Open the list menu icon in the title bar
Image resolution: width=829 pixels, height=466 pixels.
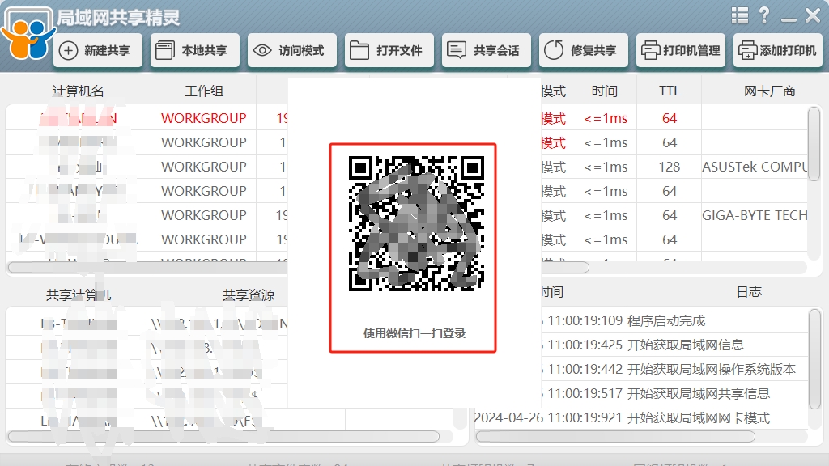[740, 15]
